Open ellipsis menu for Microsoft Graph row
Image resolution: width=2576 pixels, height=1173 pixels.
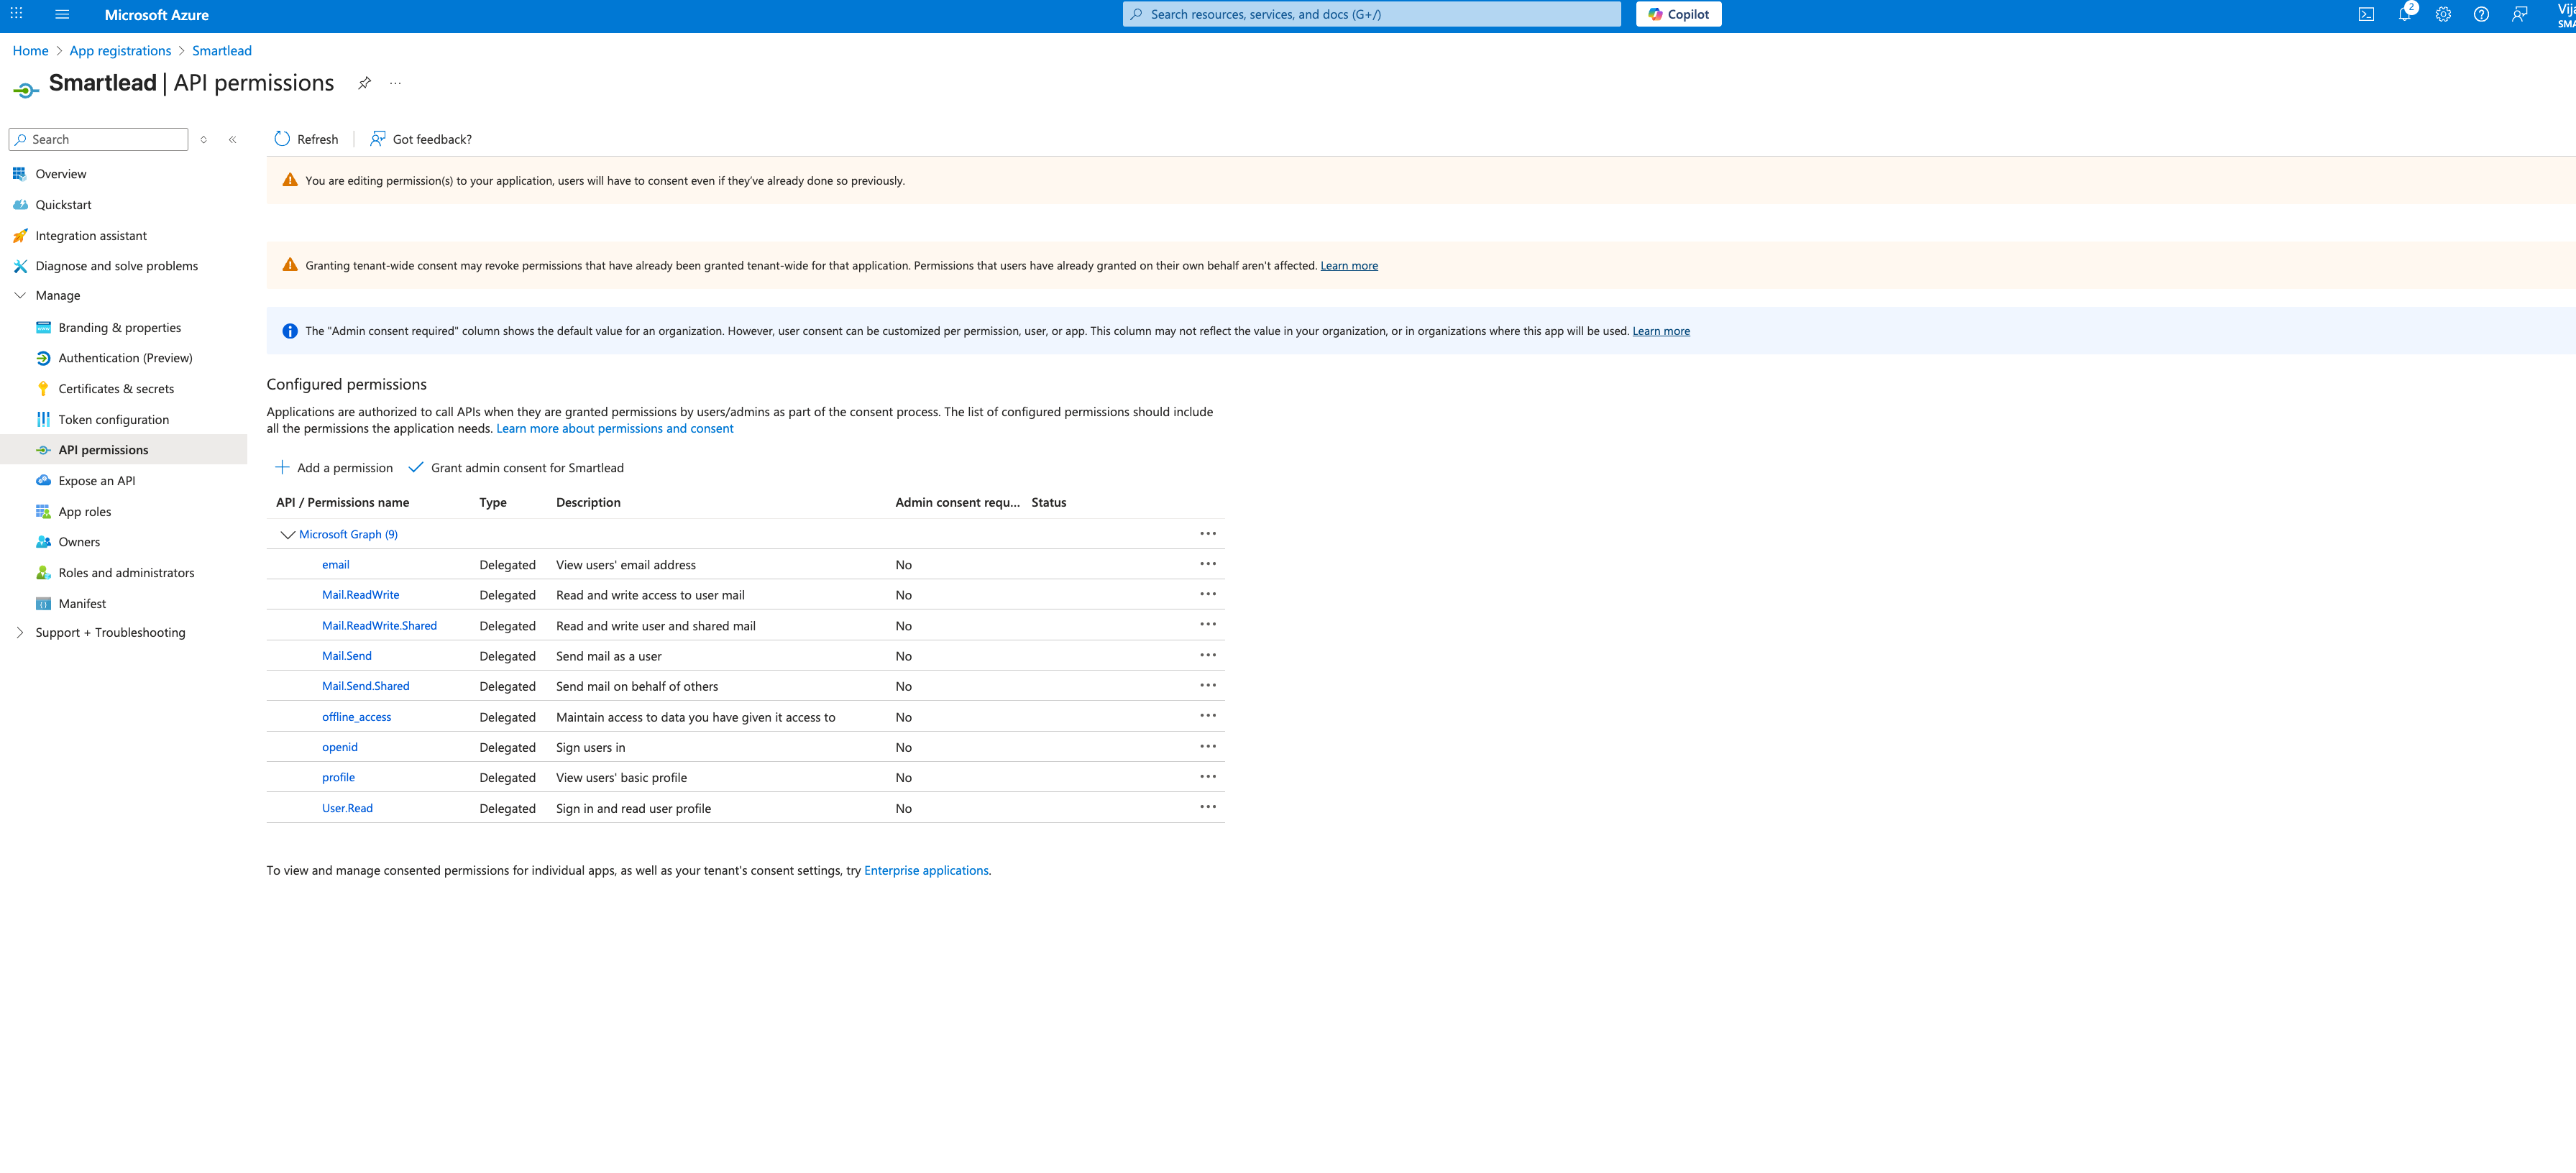coord(1208,534)
